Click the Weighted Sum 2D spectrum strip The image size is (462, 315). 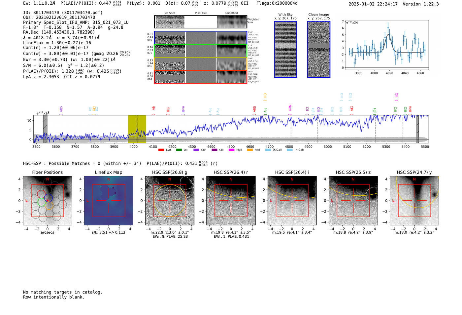[x=201, y=21]
